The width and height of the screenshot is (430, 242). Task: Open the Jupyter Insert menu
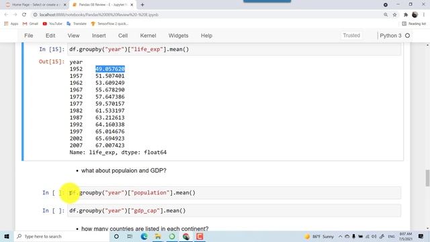tap(99, 36)
